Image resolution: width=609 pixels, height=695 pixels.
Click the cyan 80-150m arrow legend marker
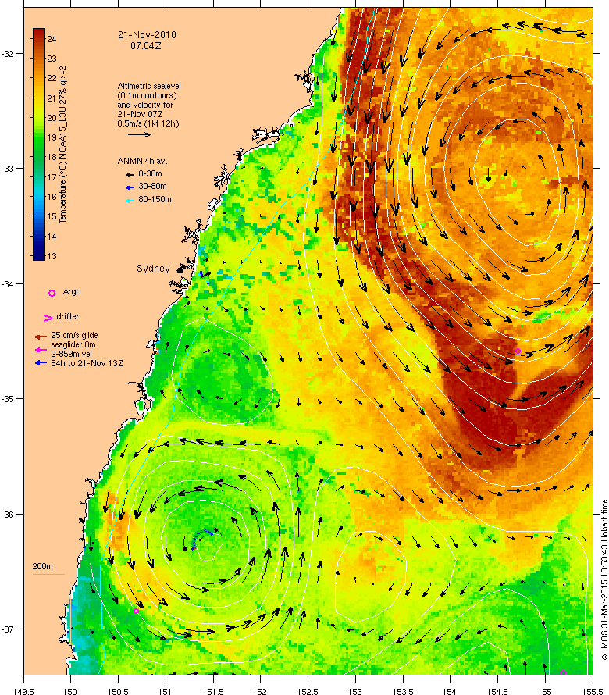(130, 201)
